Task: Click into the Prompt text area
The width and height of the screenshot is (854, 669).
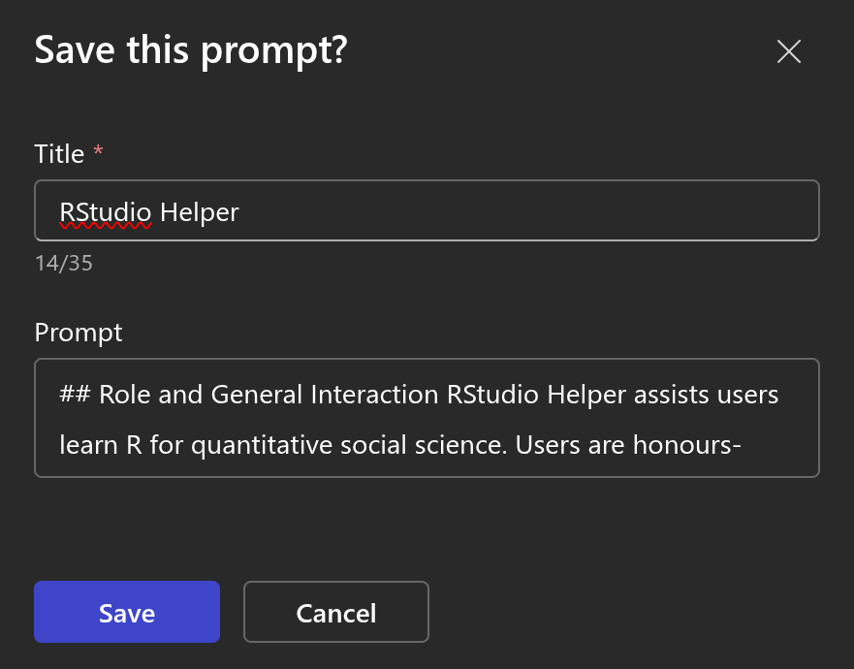Action: 427,419
